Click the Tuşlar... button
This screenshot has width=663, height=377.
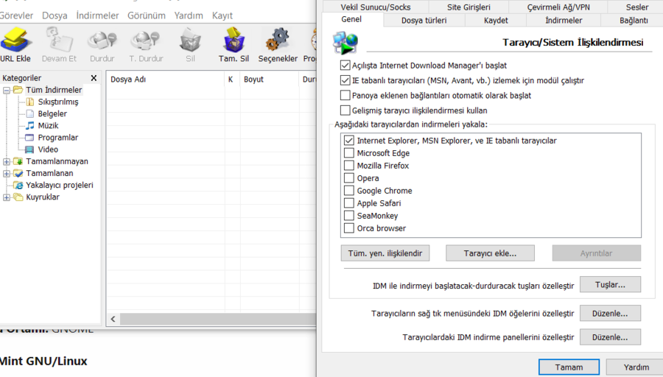click(610, 284)
